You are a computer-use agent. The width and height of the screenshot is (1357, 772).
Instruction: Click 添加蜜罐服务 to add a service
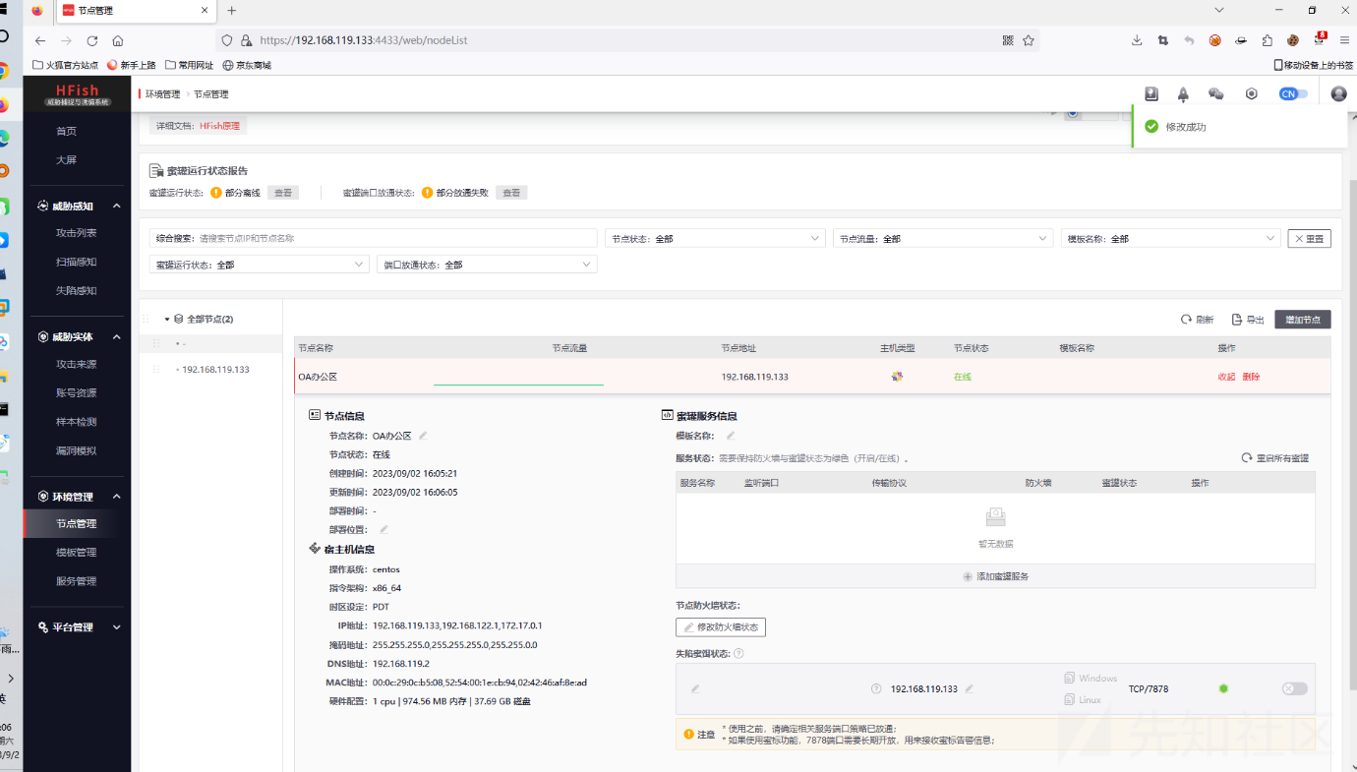[x=995, y=576]
